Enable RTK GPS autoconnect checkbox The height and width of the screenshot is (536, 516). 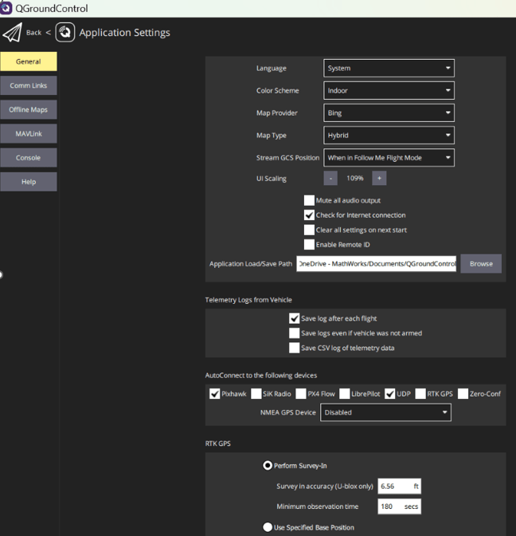[420, 394]
